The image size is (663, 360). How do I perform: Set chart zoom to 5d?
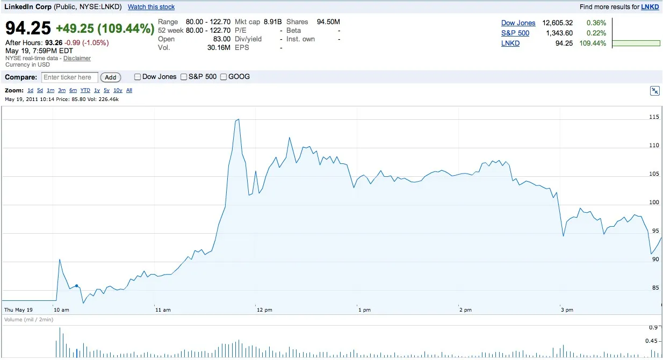[x=40, y=90]
